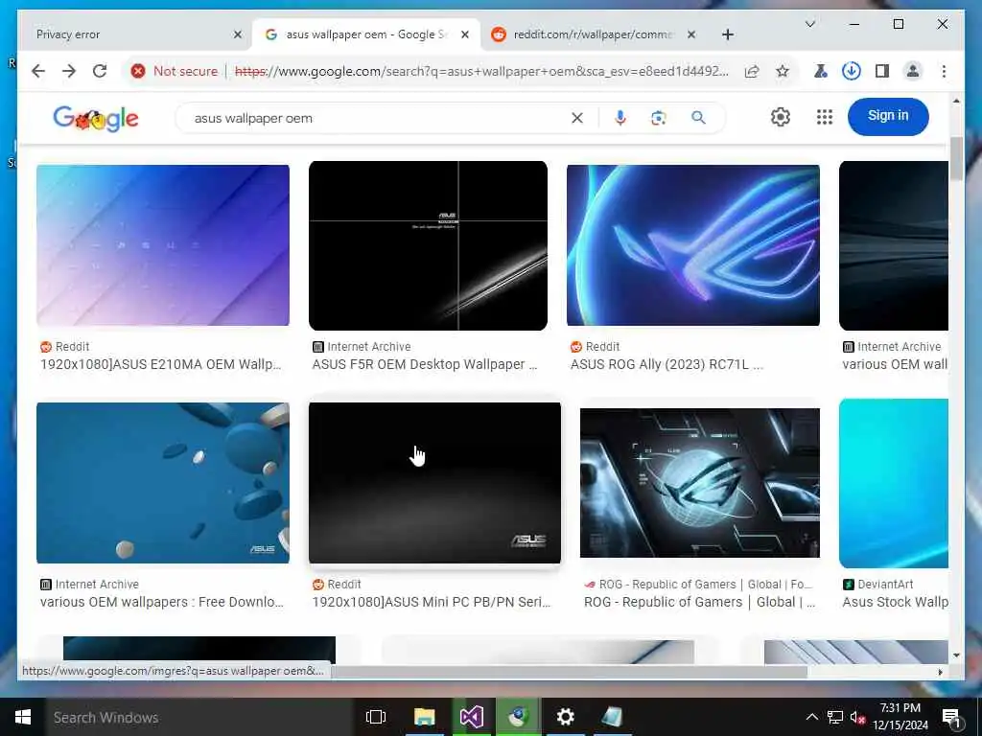Open the ASUS E210MA purple wallpaper thumbnail
Image resolution: width=982 pixels, height=736 pixels.
[163, 244]
